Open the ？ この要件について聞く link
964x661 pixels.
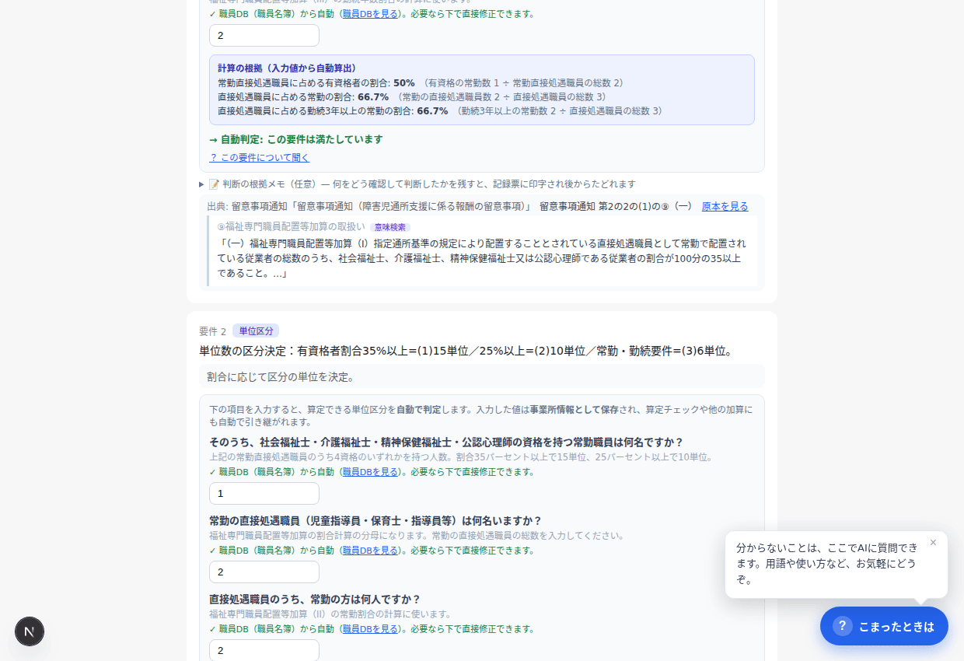click(259, 157)
